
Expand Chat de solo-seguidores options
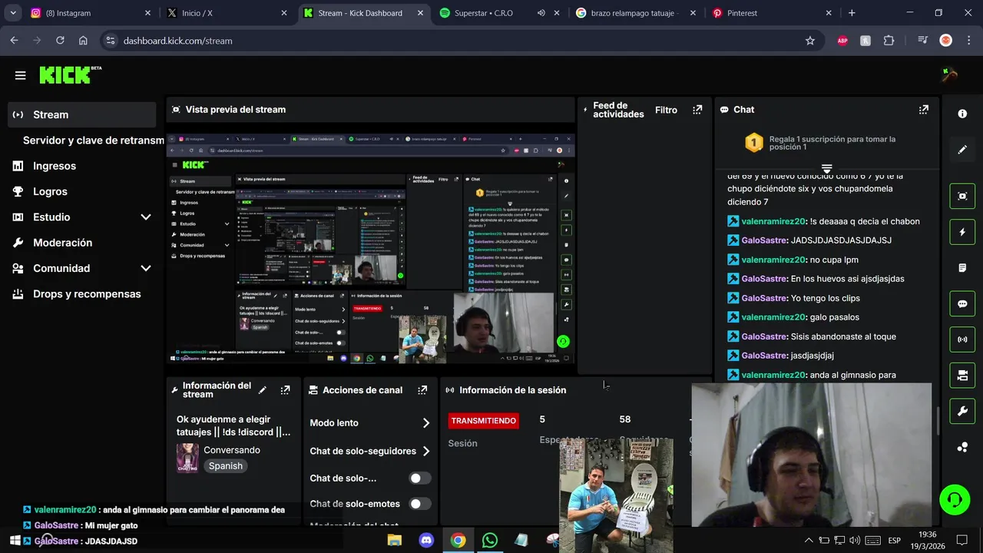click(426, 451)
